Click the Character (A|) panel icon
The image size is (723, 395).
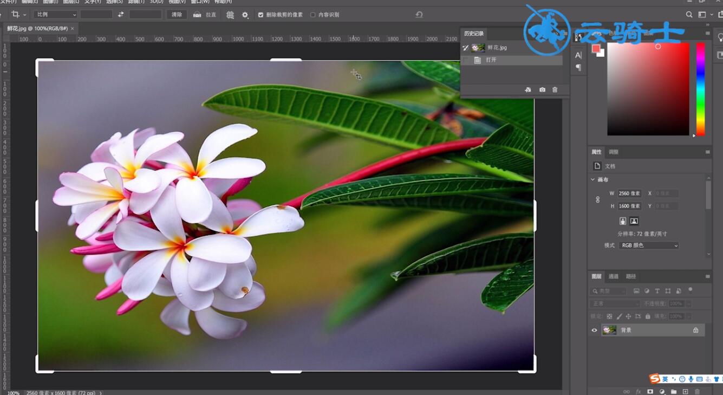(578, 55)
